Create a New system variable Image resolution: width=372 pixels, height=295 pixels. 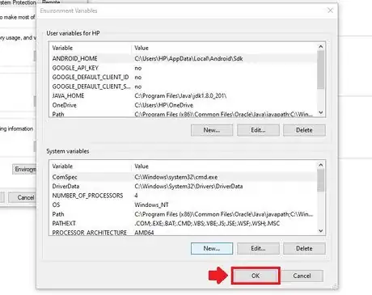(x=212, y=248)
